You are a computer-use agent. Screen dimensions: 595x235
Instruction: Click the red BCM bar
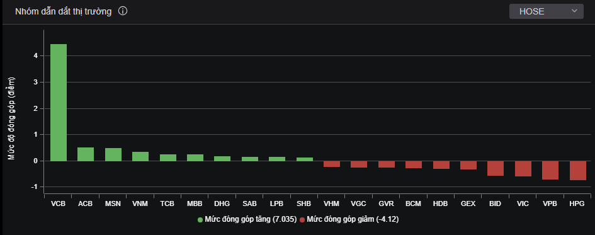[414, 165]
